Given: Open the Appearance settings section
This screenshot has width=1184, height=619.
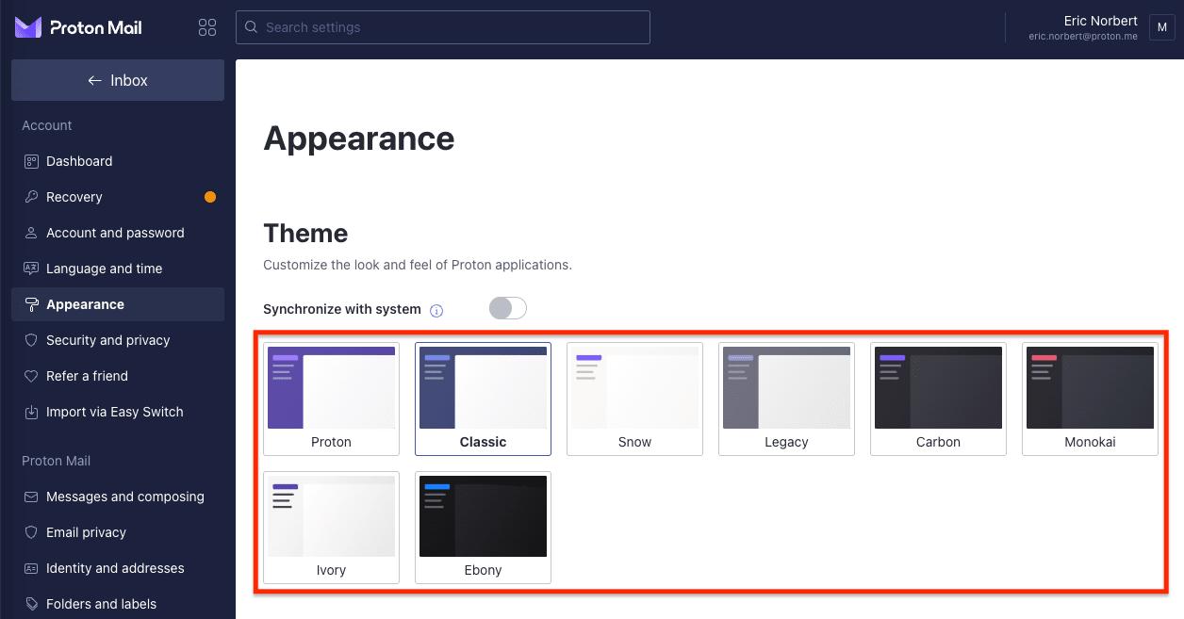Looking at the screenshot, I should pyautogui.click(x=85, y=304).
